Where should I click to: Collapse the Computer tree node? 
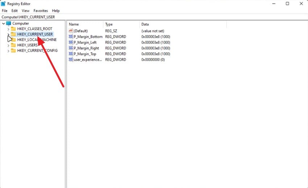3,24
